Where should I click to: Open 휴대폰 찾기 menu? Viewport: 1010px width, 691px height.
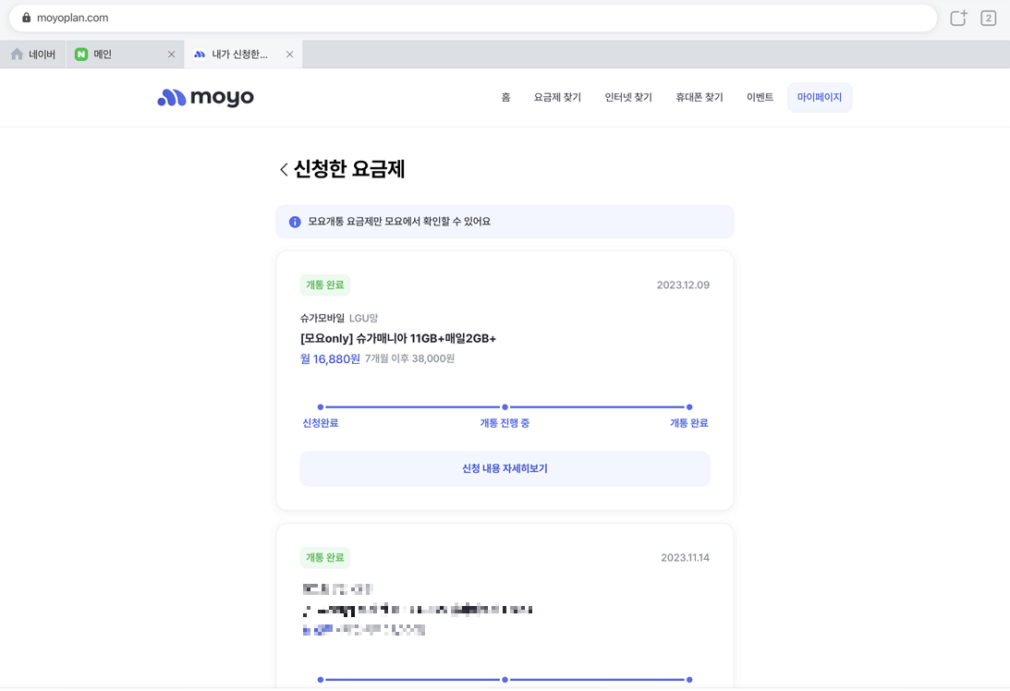(x=699, y=97)
